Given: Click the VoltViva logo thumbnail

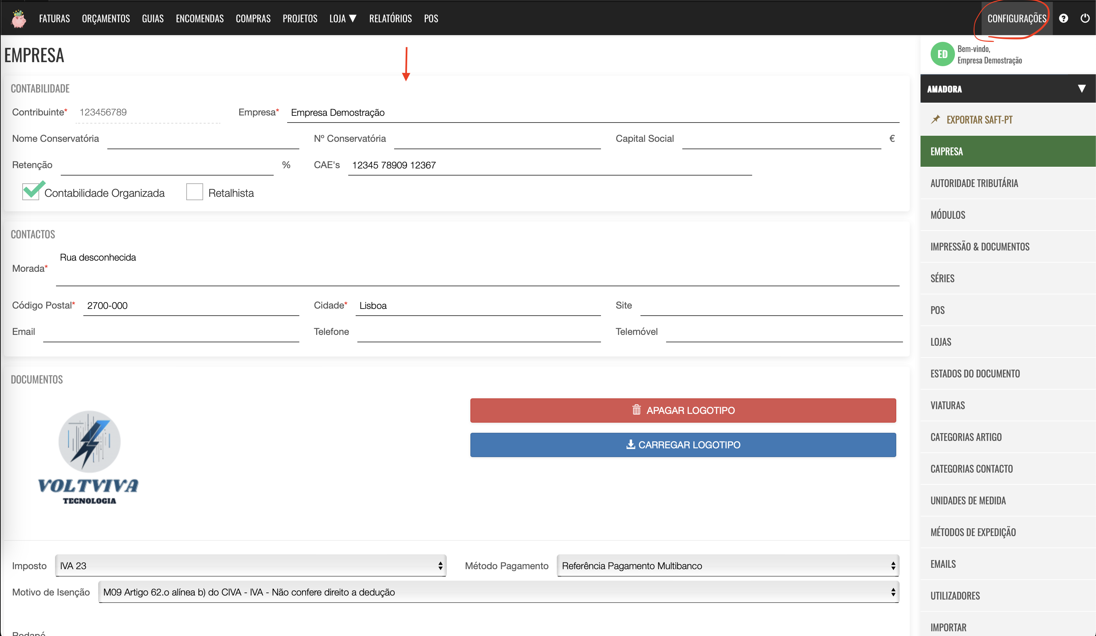Looking at the screenshot, I should [89, 457].
